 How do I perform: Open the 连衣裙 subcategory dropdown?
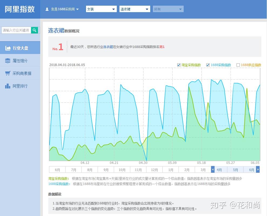pos(135,9)
